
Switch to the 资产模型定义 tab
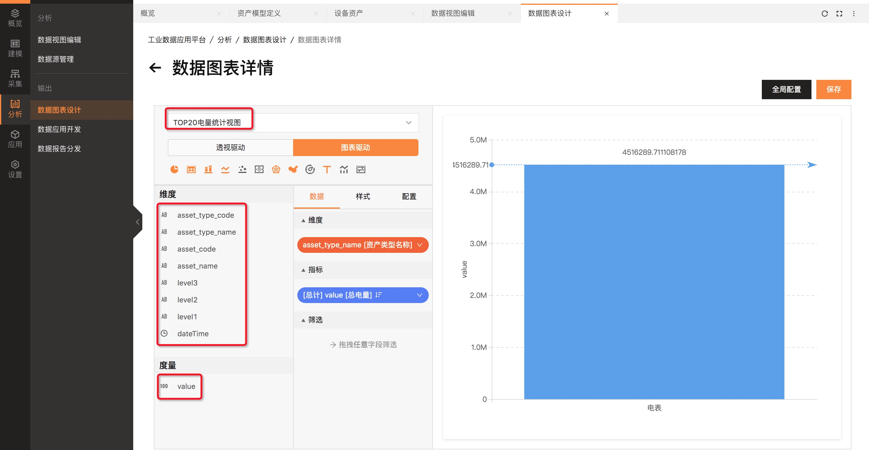click(259, 14)
